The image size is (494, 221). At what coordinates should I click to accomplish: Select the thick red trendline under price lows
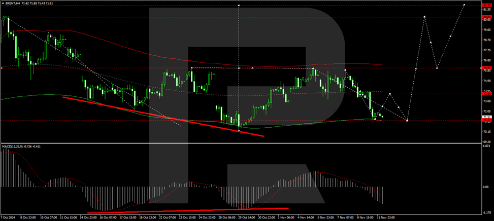(163, 117)
